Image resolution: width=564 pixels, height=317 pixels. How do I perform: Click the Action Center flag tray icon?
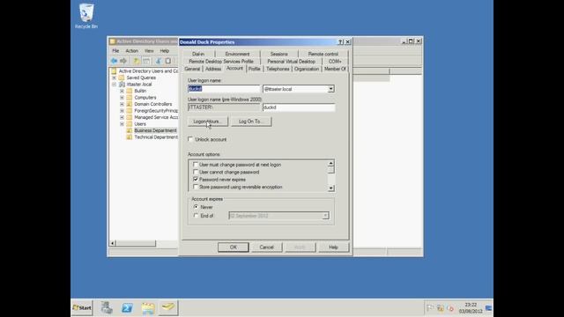point(429,308)
